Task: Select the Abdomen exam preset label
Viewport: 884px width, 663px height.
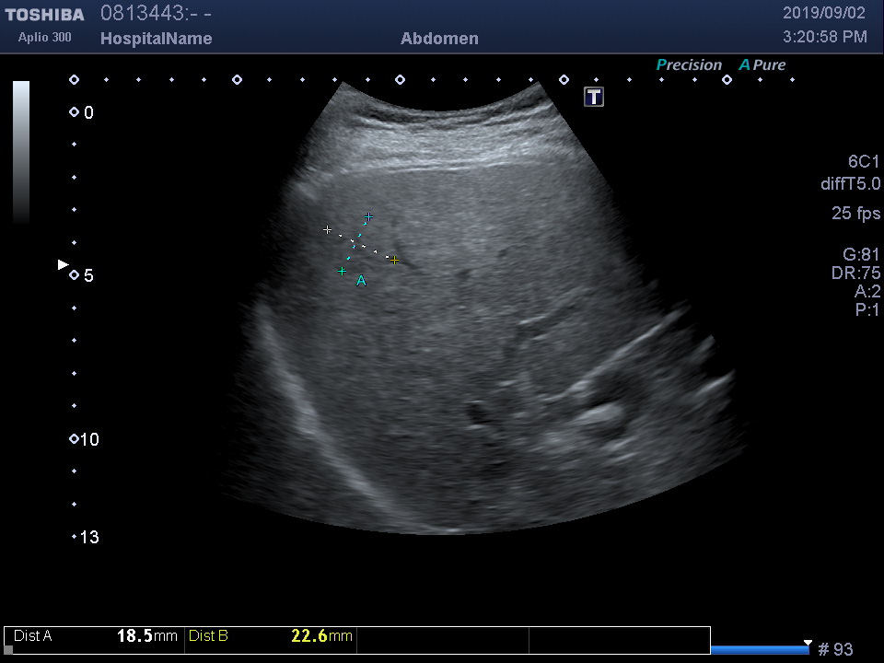Action: (x=439, y=39)
